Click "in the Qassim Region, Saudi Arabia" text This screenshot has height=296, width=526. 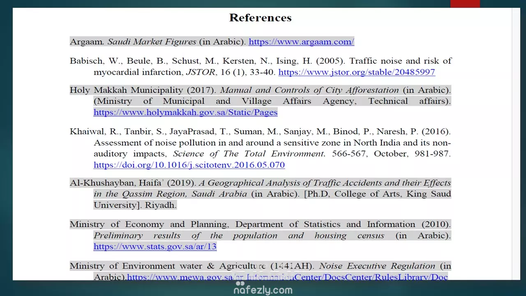pos(170,194)
